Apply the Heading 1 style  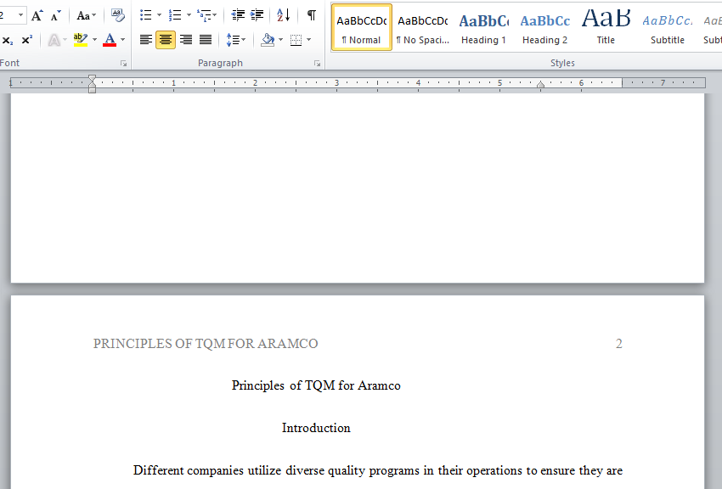(x=483, y=27)
